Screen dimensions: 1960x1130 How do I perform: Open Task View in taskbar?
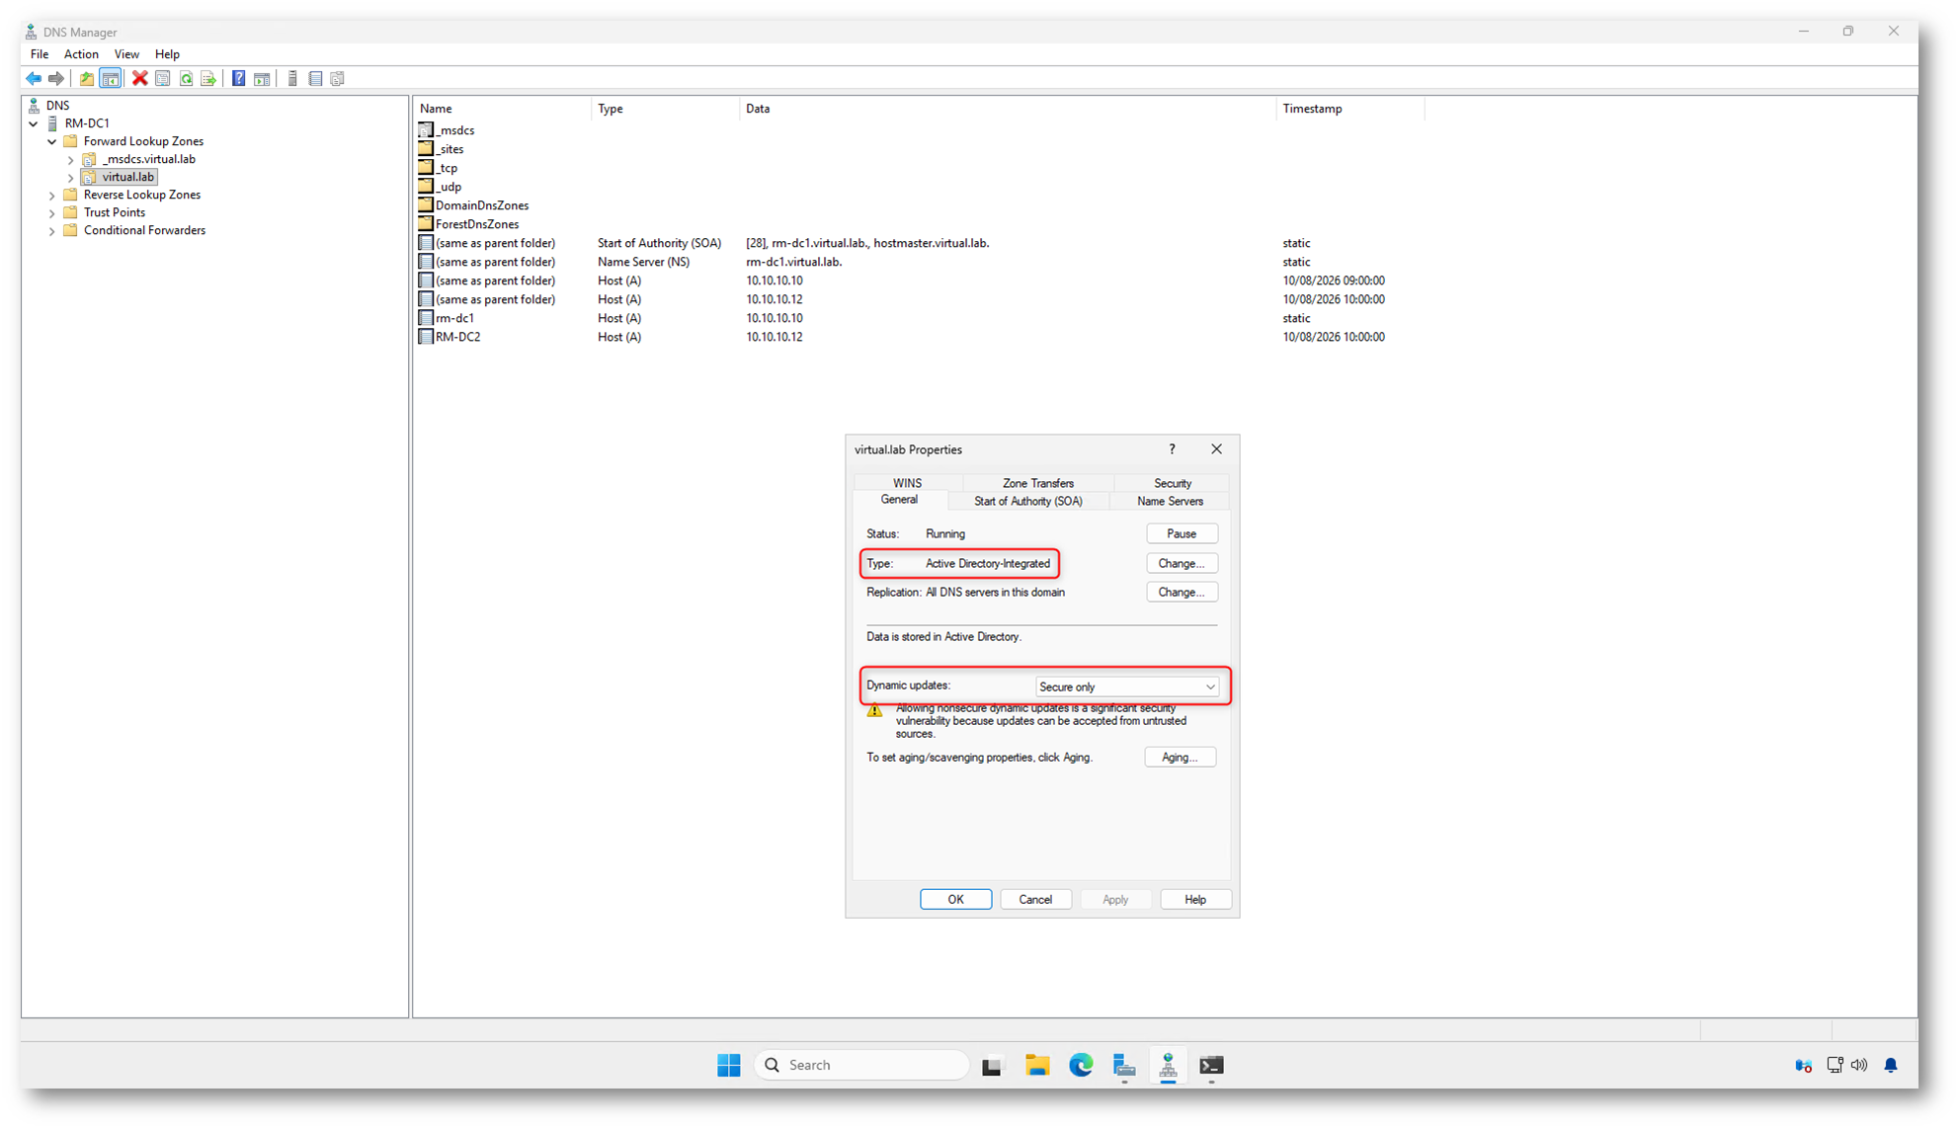click(x=992, y=1065)
